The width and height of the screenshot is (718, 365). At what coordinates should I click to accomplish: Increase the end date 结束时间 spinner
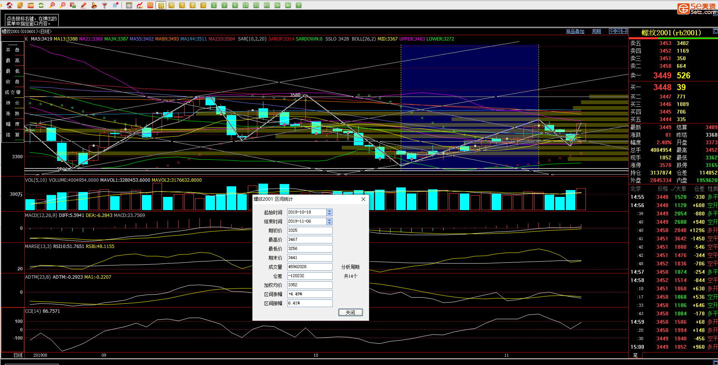[329, 220]
